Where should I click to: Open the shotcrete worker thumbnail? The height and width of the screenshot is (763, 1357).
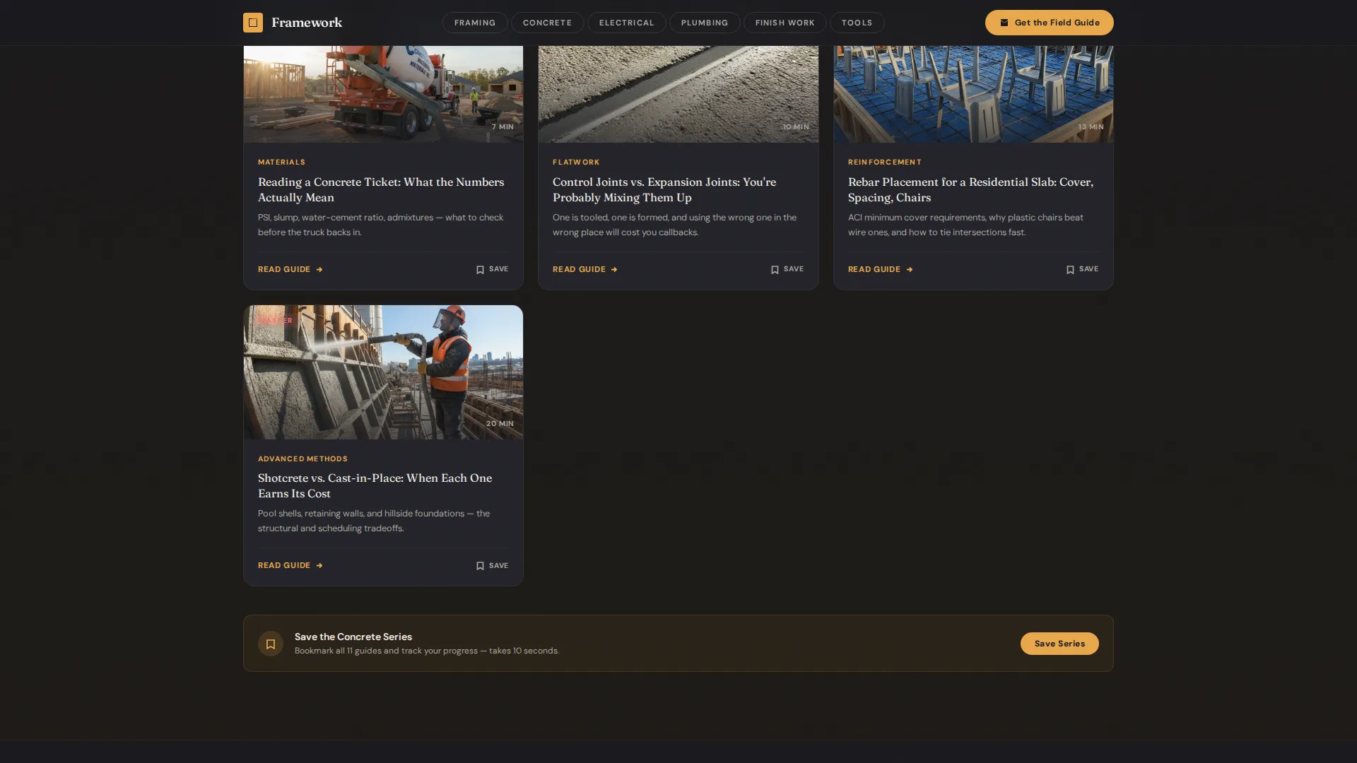click(383, 372)
